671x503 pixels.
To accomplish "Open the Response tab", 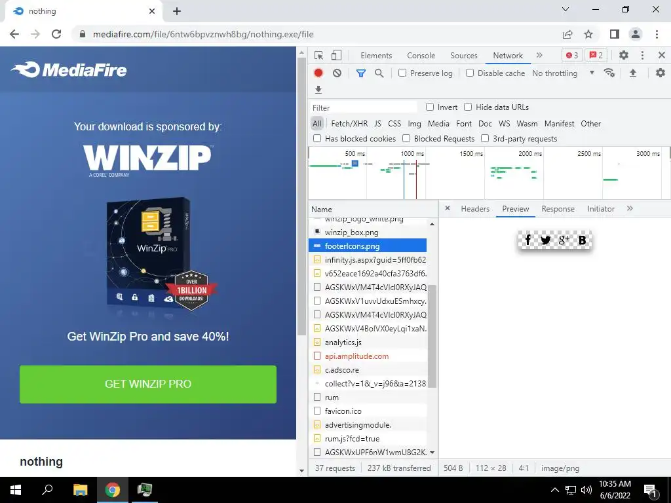I will (x=558, y=209).
